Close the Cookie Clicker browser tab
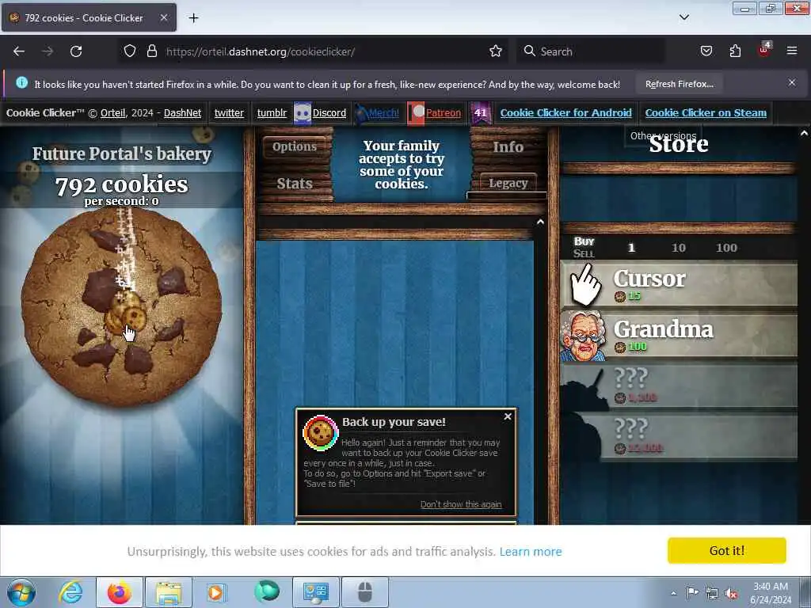Screen dimensions: 811x608 pos(163,17)
